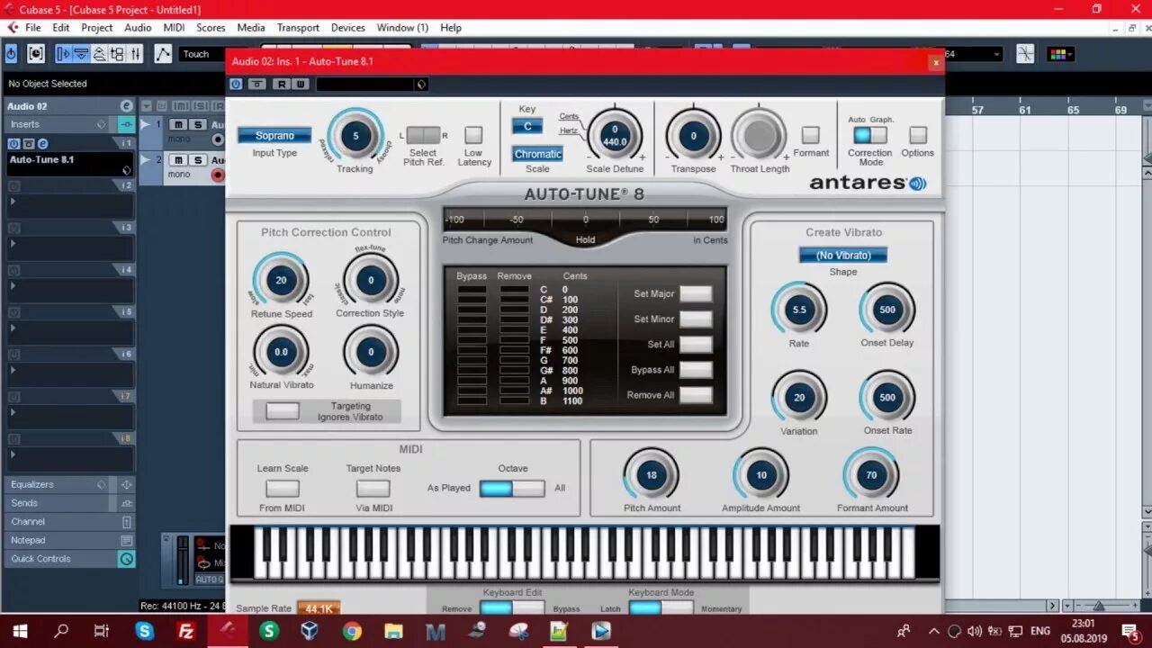Click the Set Minor button

tap(696, 319)
